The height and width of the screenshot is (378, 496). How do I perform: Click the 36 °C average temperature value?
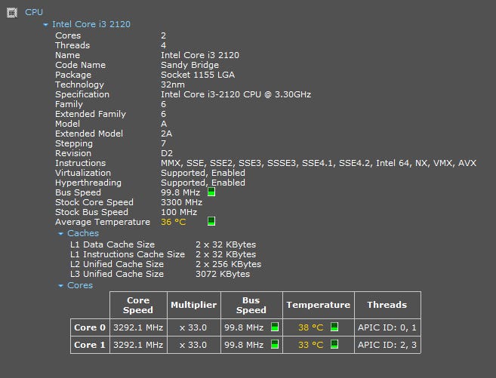174,222
